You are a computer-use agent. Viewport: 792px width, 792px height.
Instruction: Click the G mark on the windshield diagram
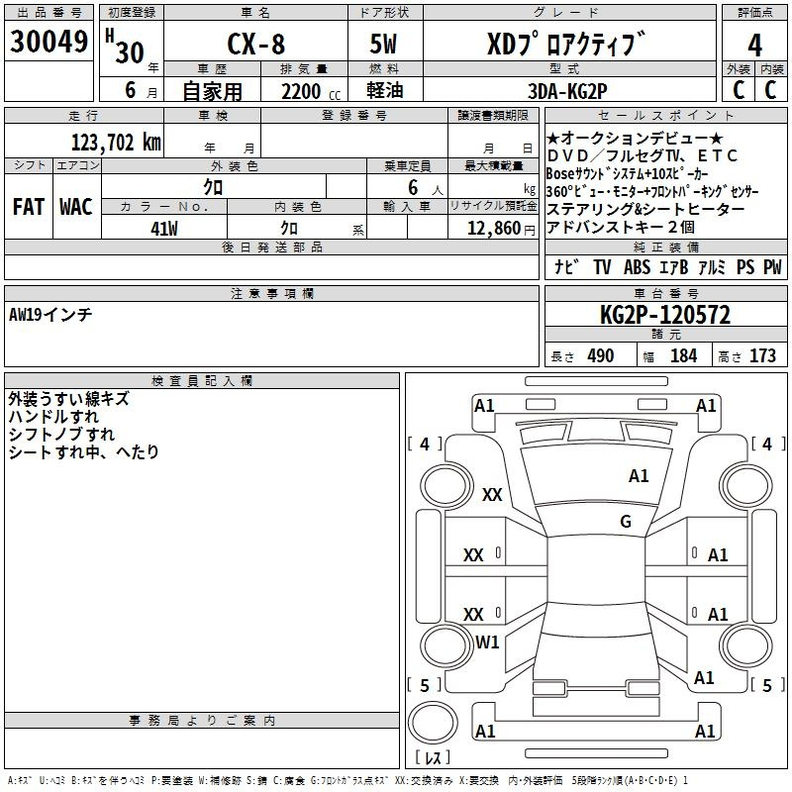[x=625, y=522]
